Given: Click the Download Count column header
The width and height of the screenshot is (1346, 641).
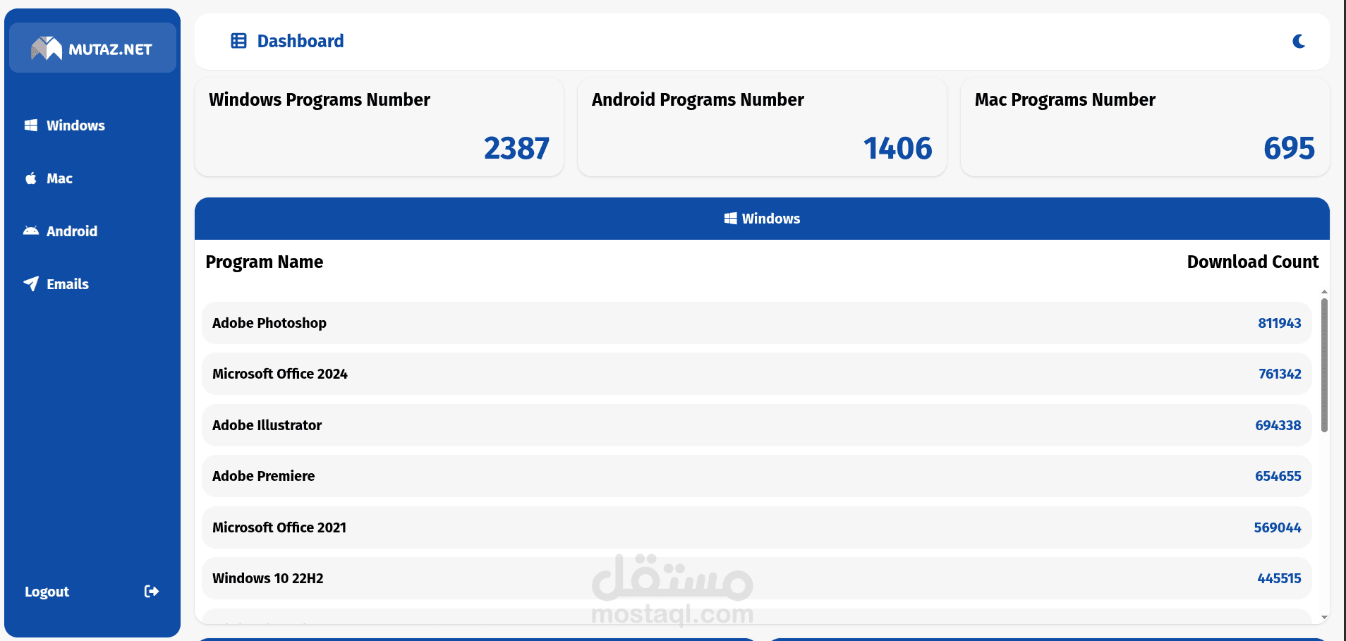Looking at the screenshot, I should pyautogui.click(x=1253, y=262).
